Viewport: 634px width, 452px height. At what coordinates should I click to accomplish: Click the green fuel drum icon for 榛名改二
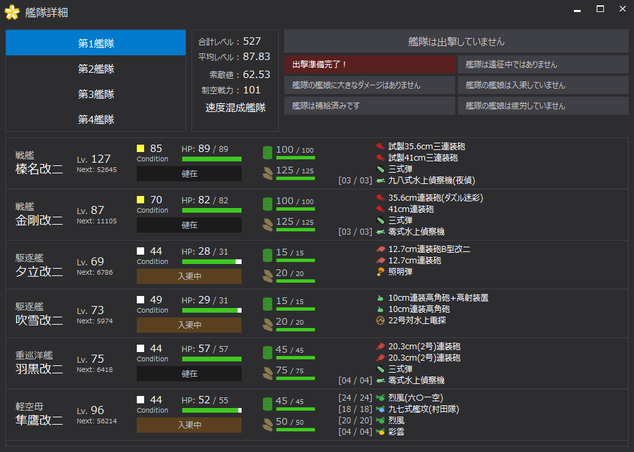pyautogui.click(x=268, y=153)
